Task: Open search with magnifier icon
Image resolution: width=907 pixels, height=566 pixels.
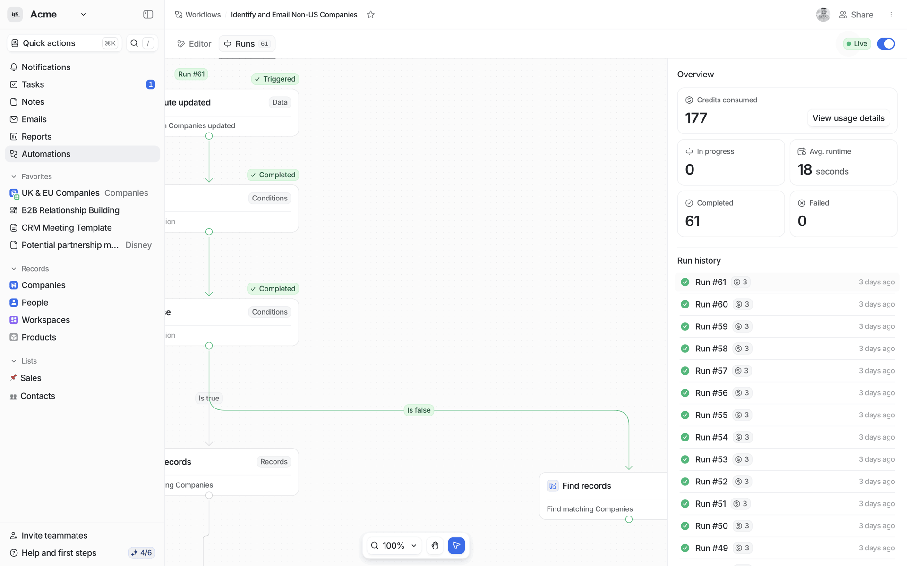Action: (x=134, y=43)
